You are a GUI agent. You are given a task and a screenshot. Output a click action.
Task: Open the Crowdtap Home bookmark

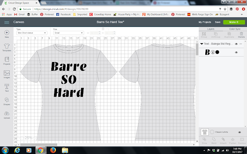tap(100, 15)
